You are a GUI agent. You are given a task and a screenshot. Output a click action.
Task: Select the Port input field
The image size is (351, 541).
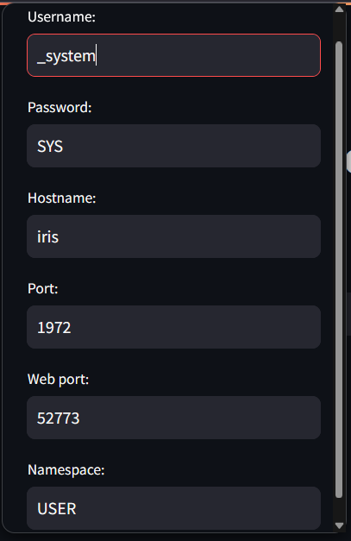[174, 327]
